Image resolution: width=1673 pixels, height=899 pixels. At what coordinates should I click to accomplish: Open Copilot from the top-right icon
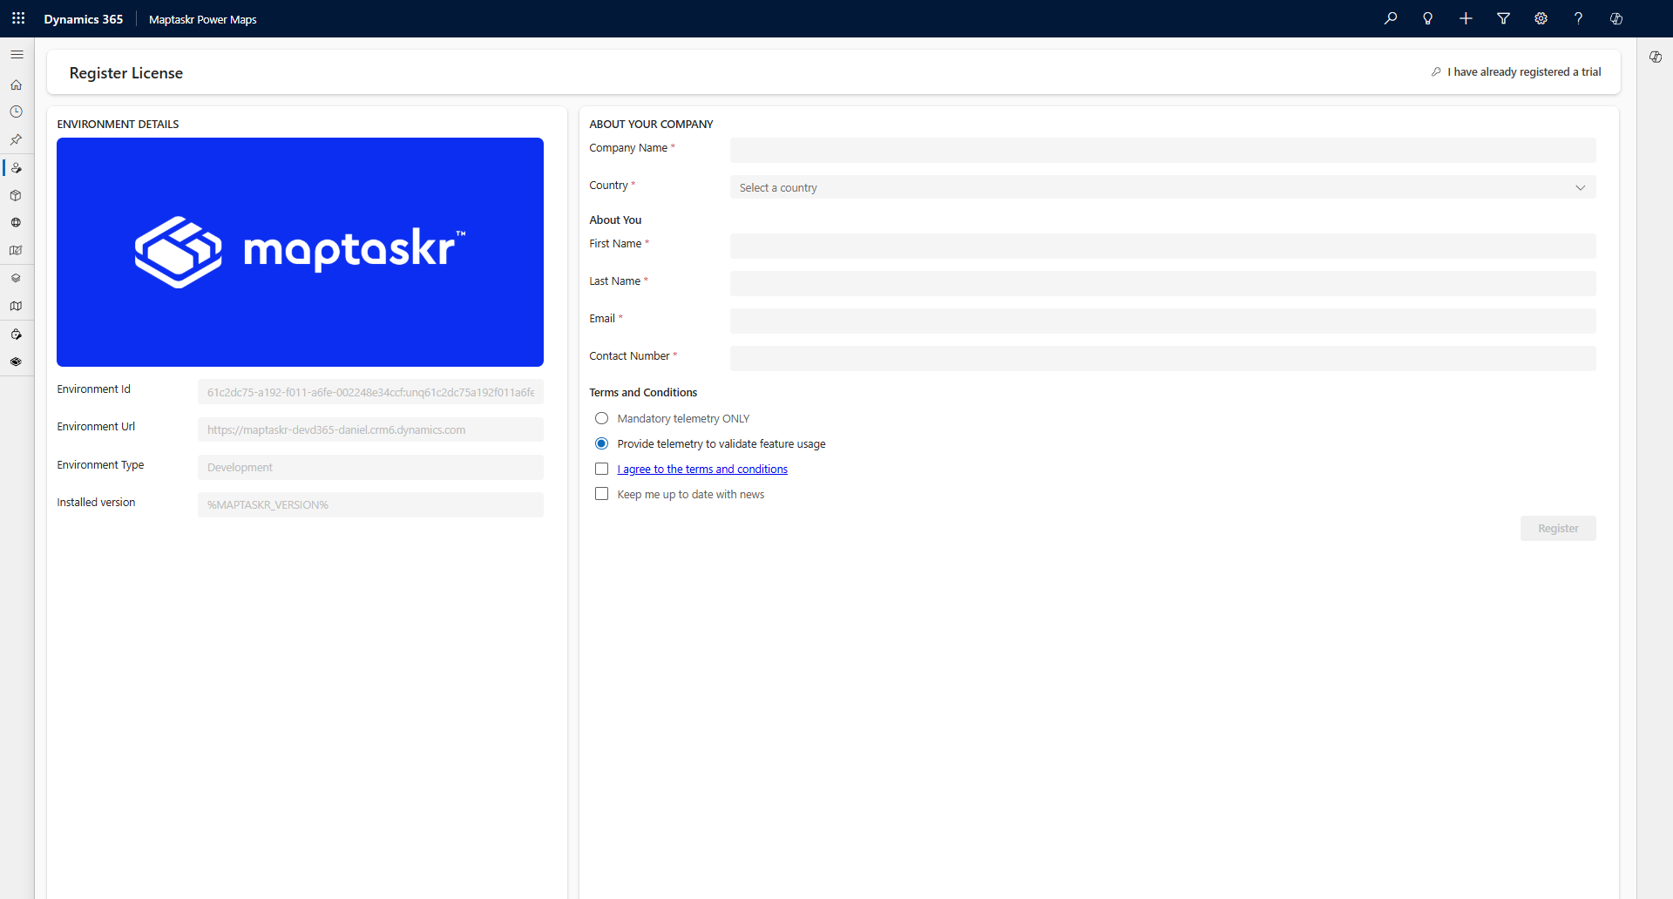point(1616,18)
